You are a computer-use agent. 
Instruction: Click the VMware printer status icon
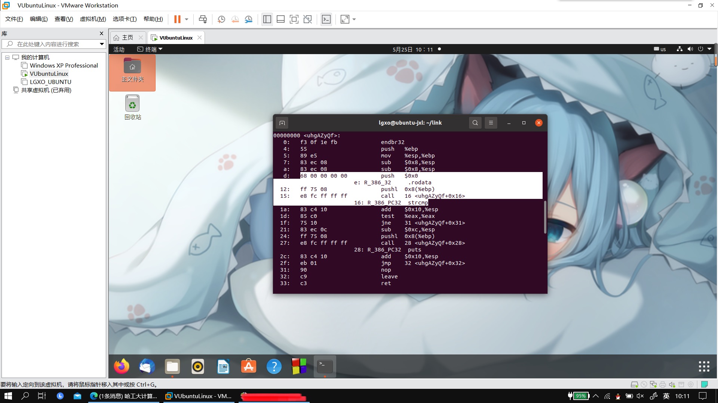pos(663,384)
